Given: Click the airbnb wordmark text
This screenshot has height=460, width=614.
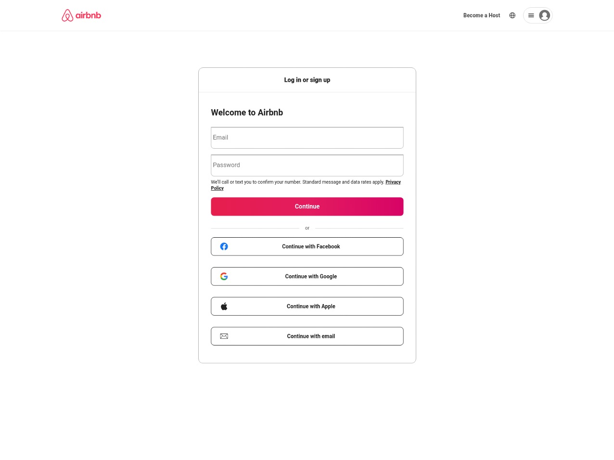Looking at the screenshot, I should click(88, 15).
